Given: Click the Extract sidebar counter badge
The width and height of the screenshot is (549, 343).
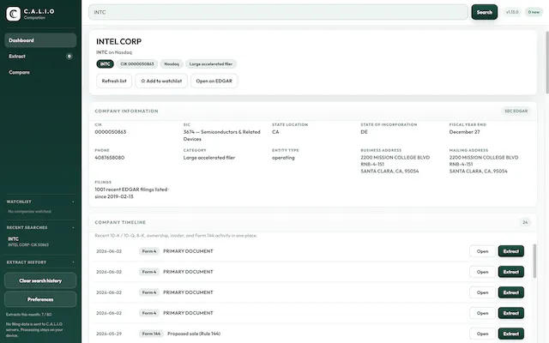Looking at the screenshot, I should (69, 56).
